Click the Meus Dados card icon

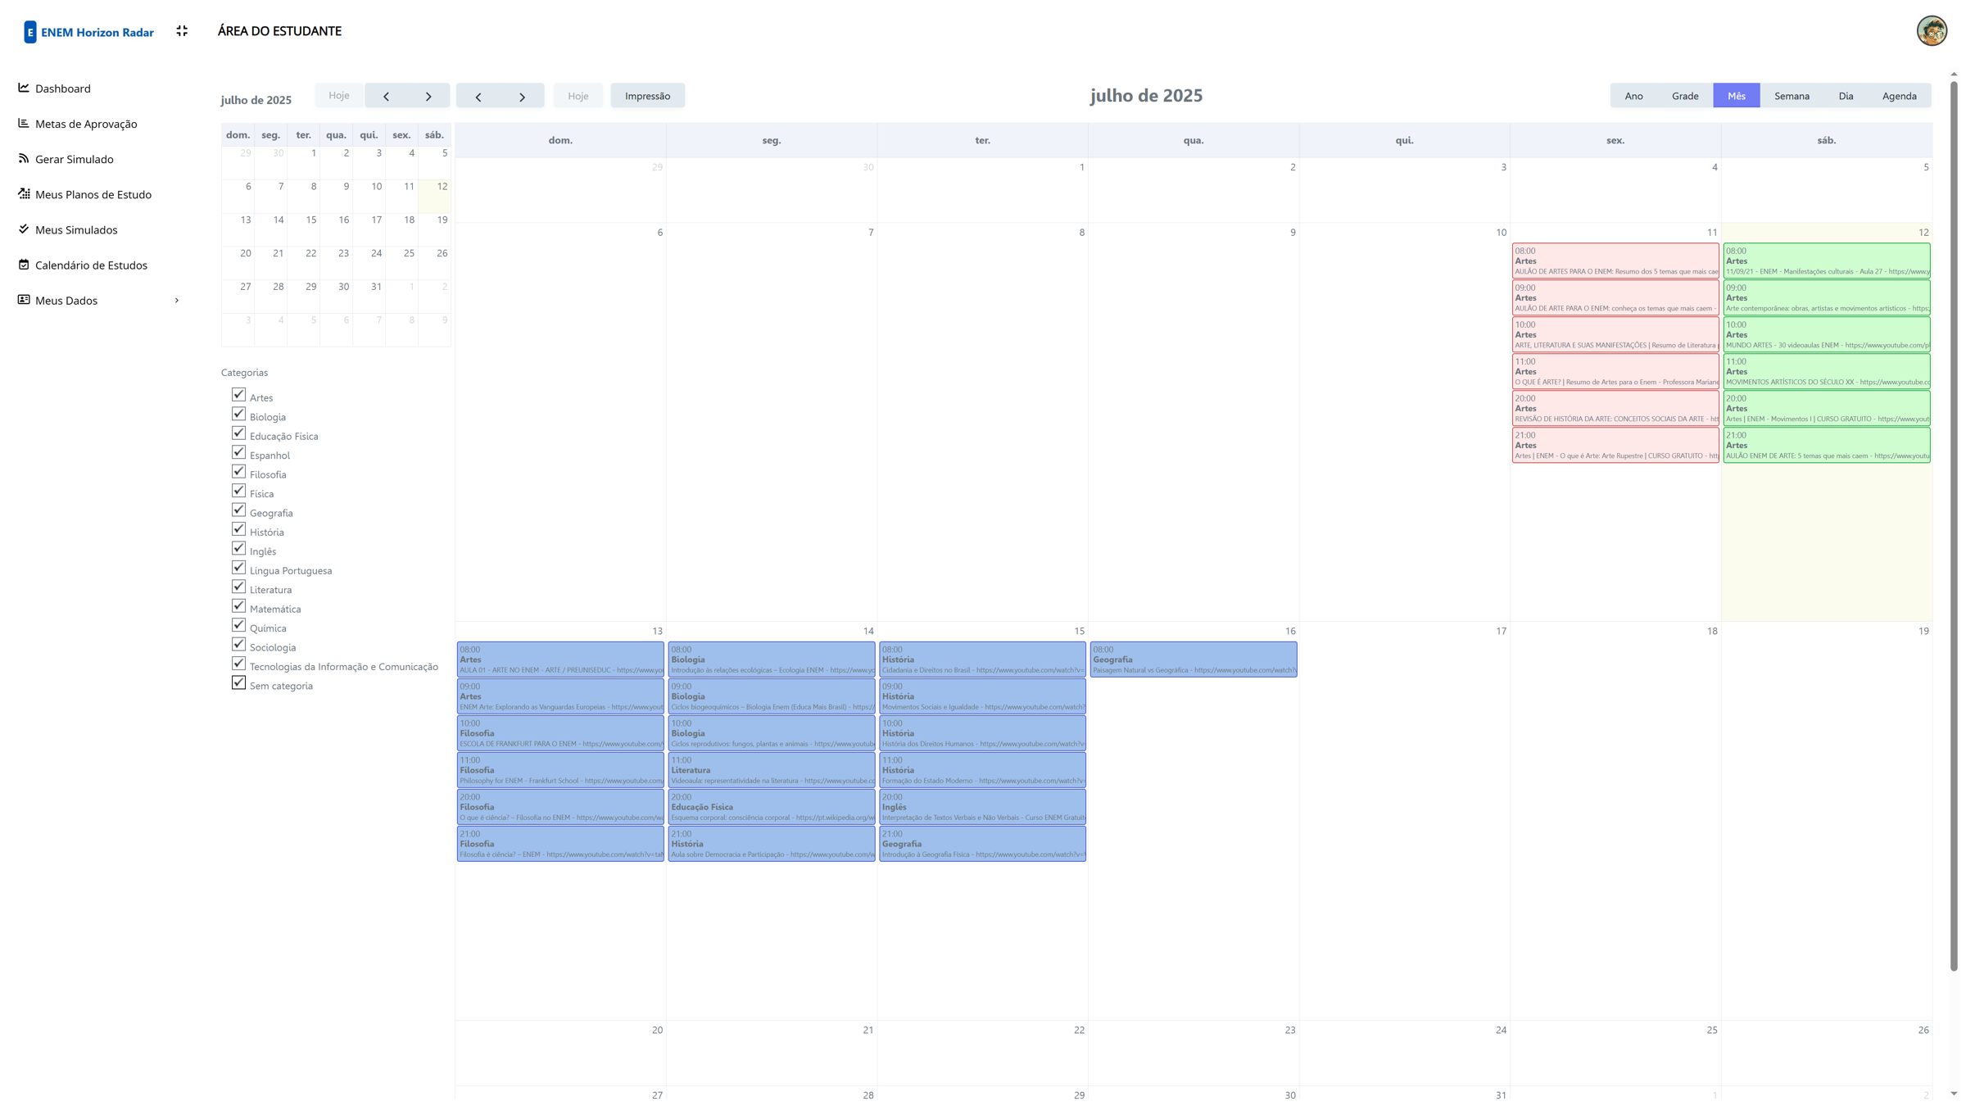coord(24,299)
